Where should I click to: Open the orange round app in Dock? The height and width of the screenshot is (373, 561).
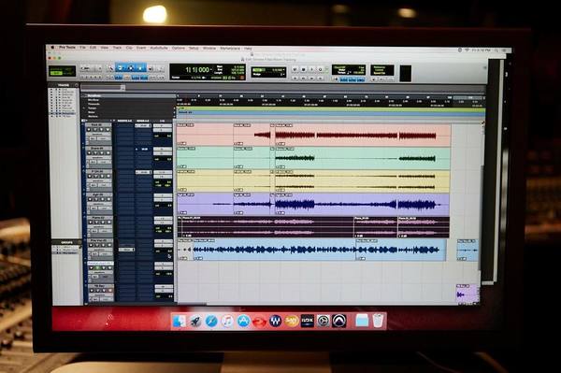(292, 321)
